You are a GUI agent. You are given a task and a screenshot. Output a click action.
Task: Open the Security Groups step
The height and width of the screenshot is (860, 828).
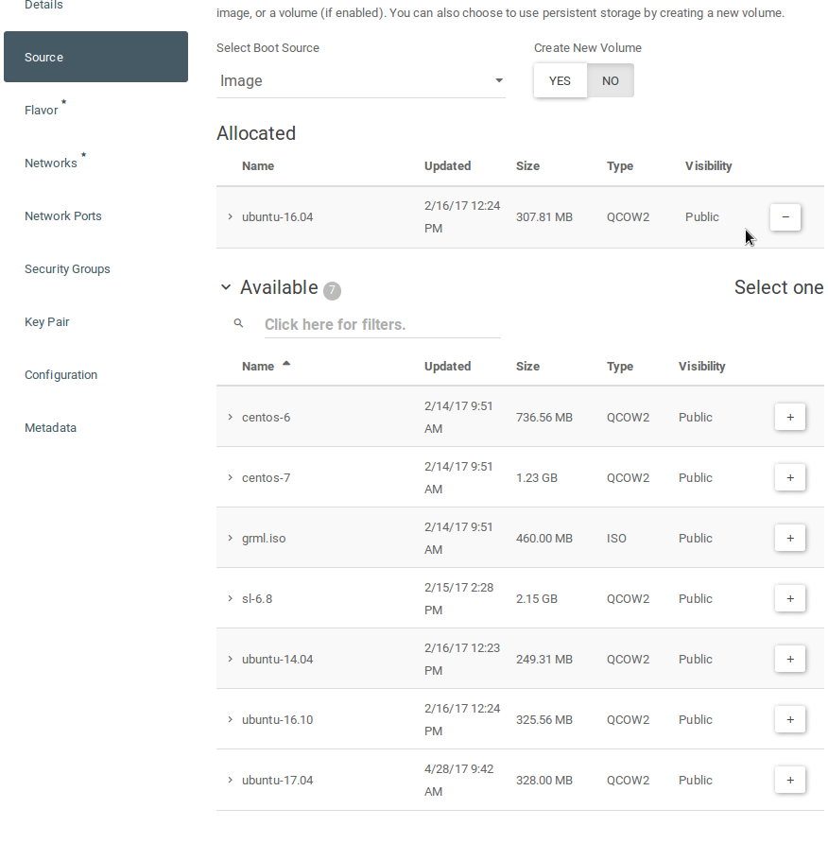pyautogui.click(x=67, y=269)
